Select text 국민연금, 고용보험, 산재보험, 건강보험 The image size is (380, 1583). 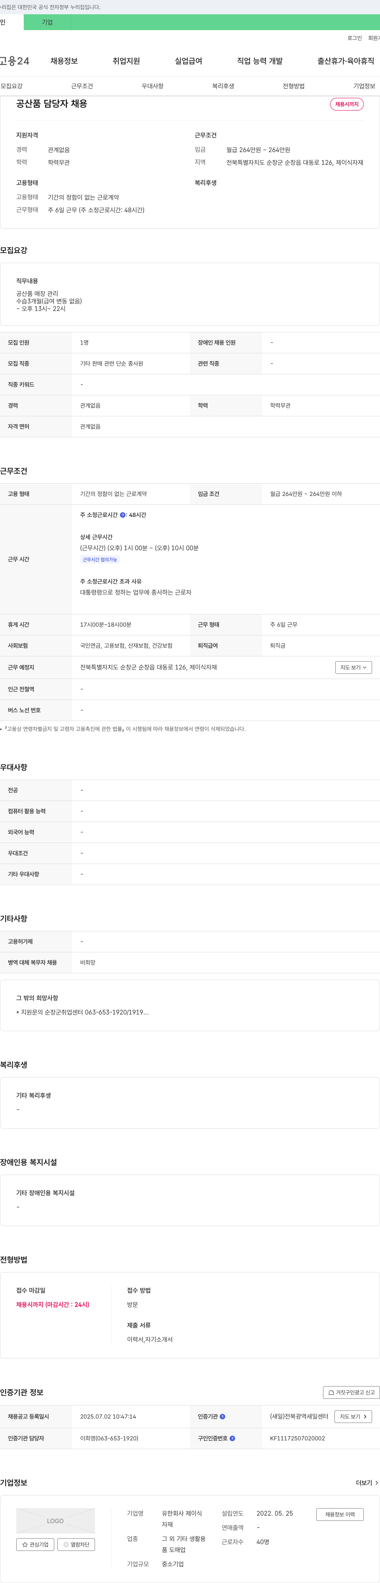[126, 646]
